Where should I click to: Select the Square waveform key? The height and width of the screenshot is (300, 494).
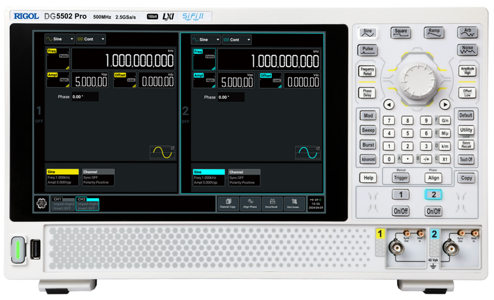tap(400, 33)
